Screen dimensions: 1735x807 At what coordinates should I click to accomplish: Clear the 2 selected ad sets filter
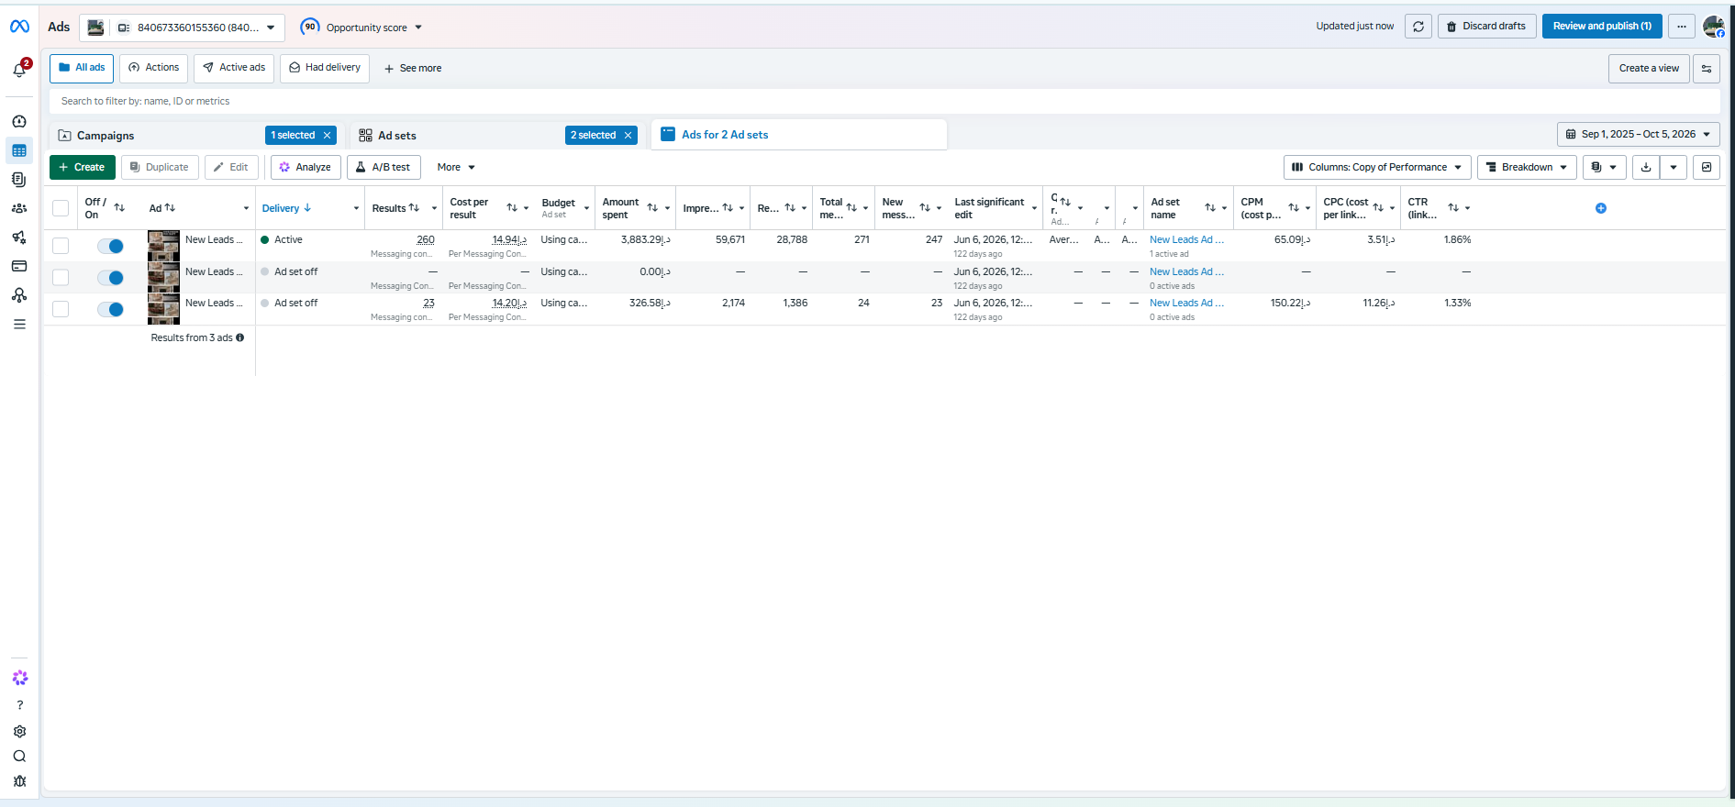[x=628, y=136]
